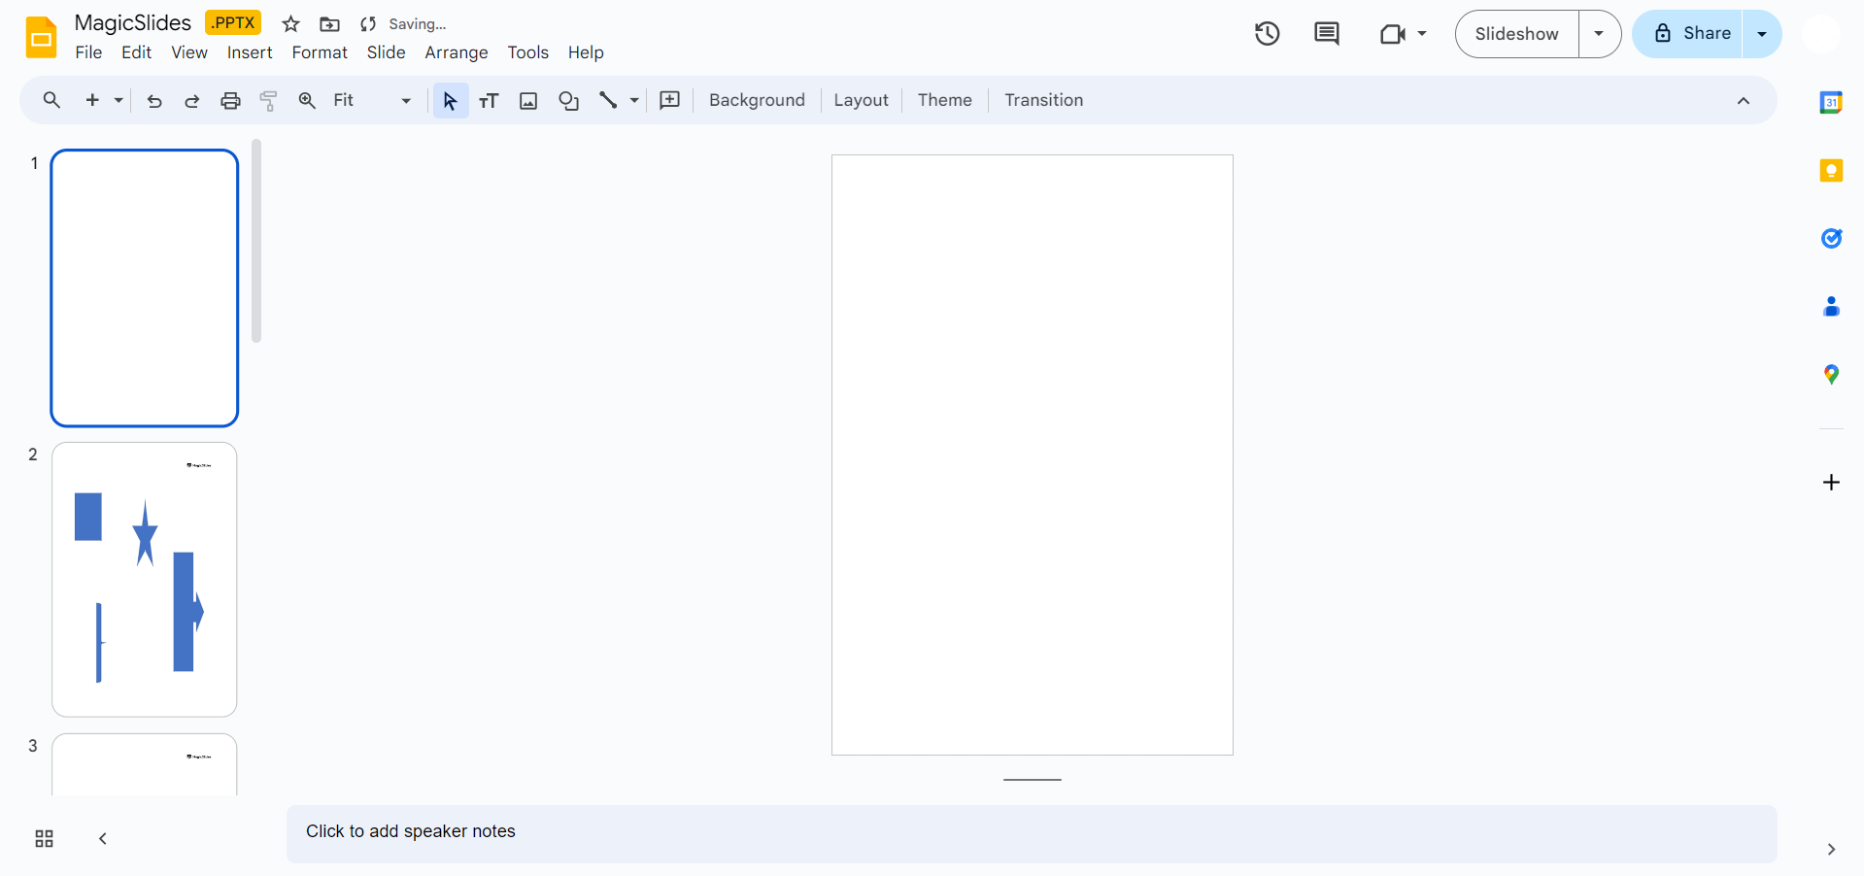Image resolution: width=1864 pixels, height=876 pixels.
Task: Collapse the filmstrip panel arrow
Action: coord(103,839)
